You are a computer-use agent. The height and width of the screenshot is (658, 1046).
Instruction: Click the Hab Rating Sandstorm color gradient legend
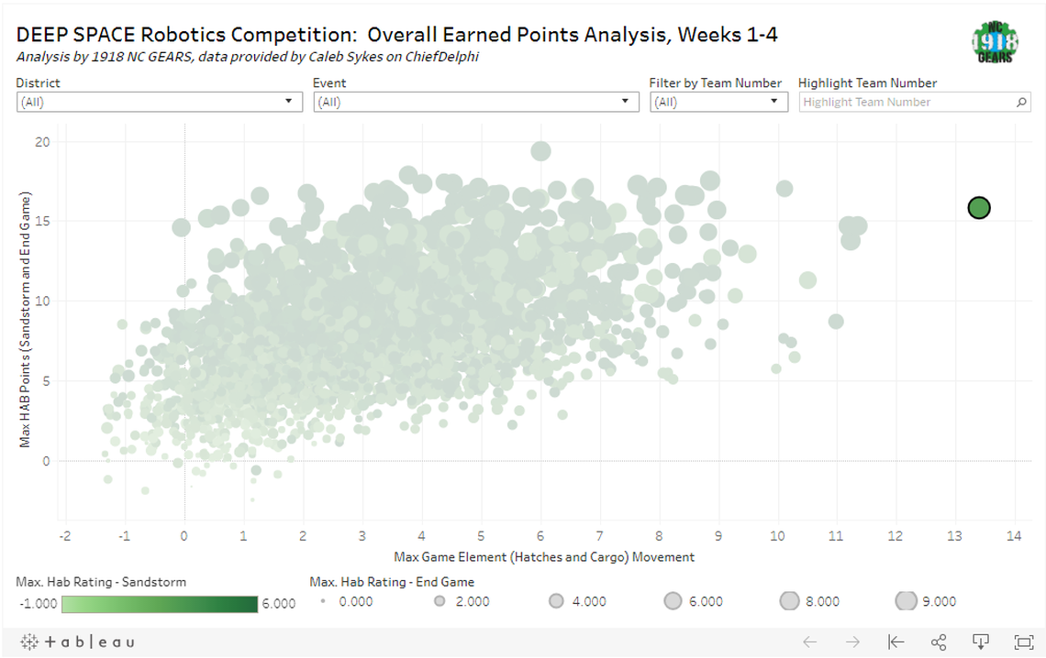[159, 603]
